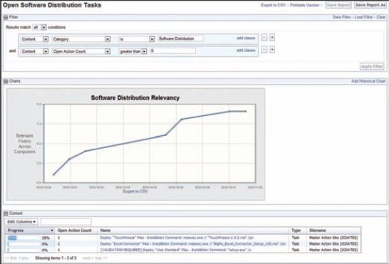Click the sort arrow in the Progress header
Screen dimensions: 389x264
[52, 231]
